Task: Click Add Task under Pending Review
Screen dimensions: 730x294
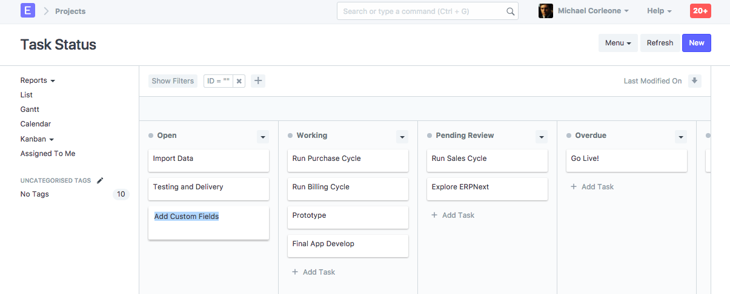Action: pos(453,215)
